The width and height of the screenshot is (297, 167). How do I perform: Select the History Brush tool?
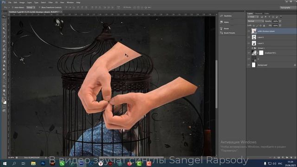4,53
